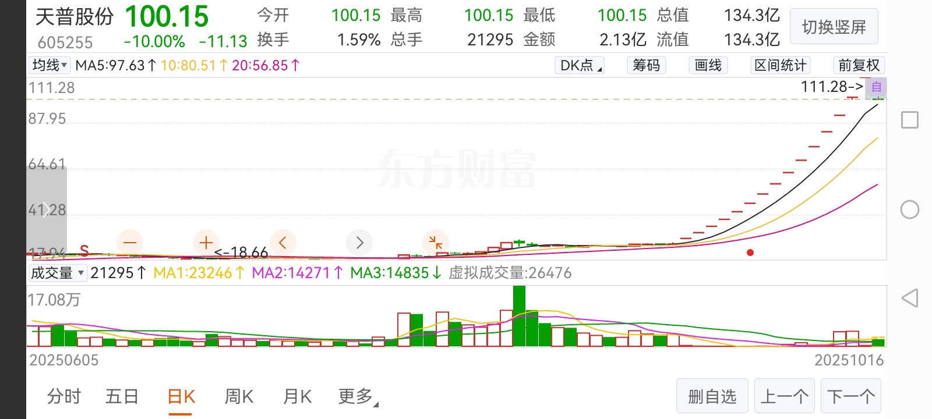Tap the tallest green volume bar

point(519,316)
